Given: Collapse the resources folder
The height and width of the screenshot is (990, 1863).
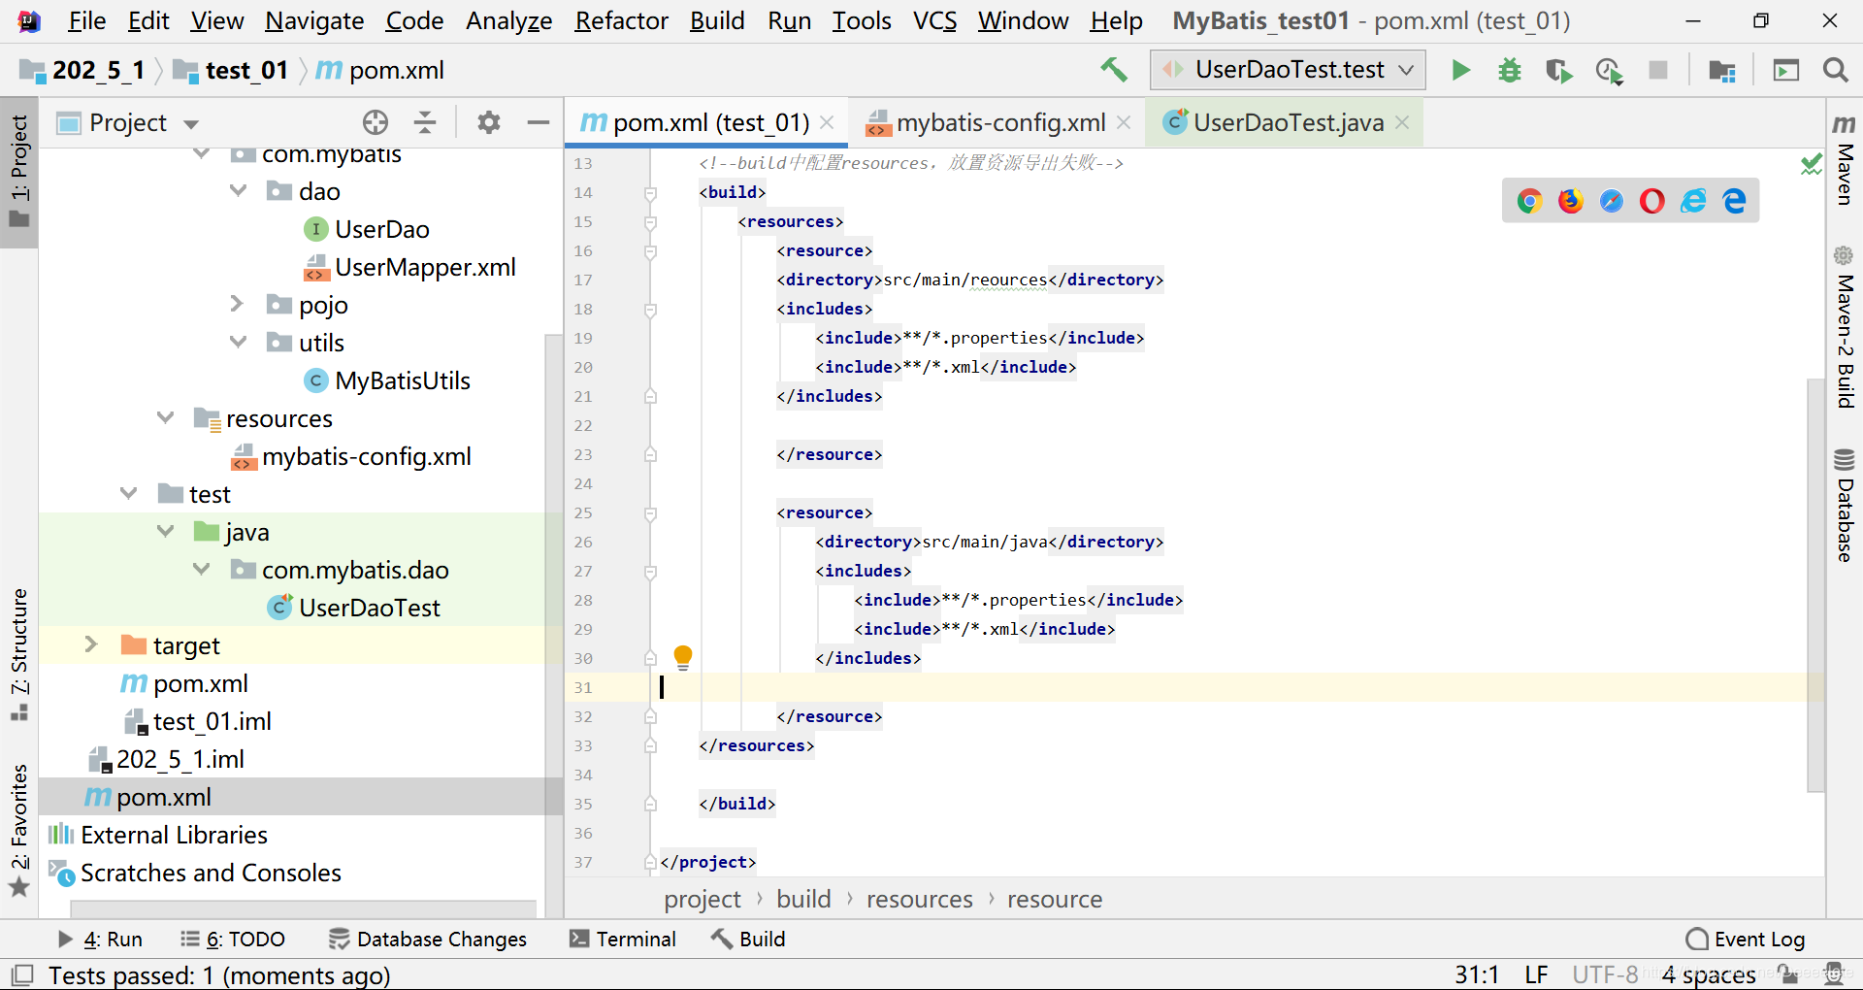Looking at the screenshot, I should [x=165, y=417].
